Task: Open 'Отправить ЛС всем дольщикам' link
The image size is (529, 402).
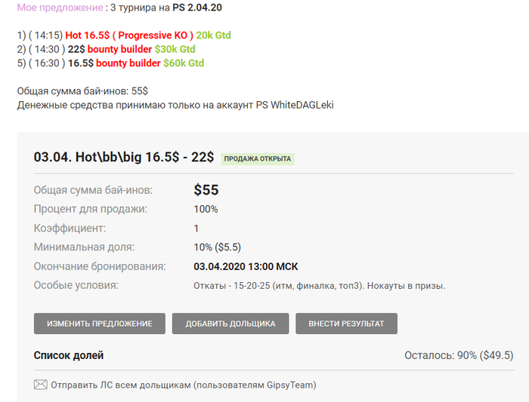Action: (184, 385)
